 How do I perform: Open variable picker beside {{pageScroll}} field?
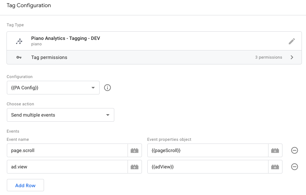pyautogui.click(x=275, y=150)
